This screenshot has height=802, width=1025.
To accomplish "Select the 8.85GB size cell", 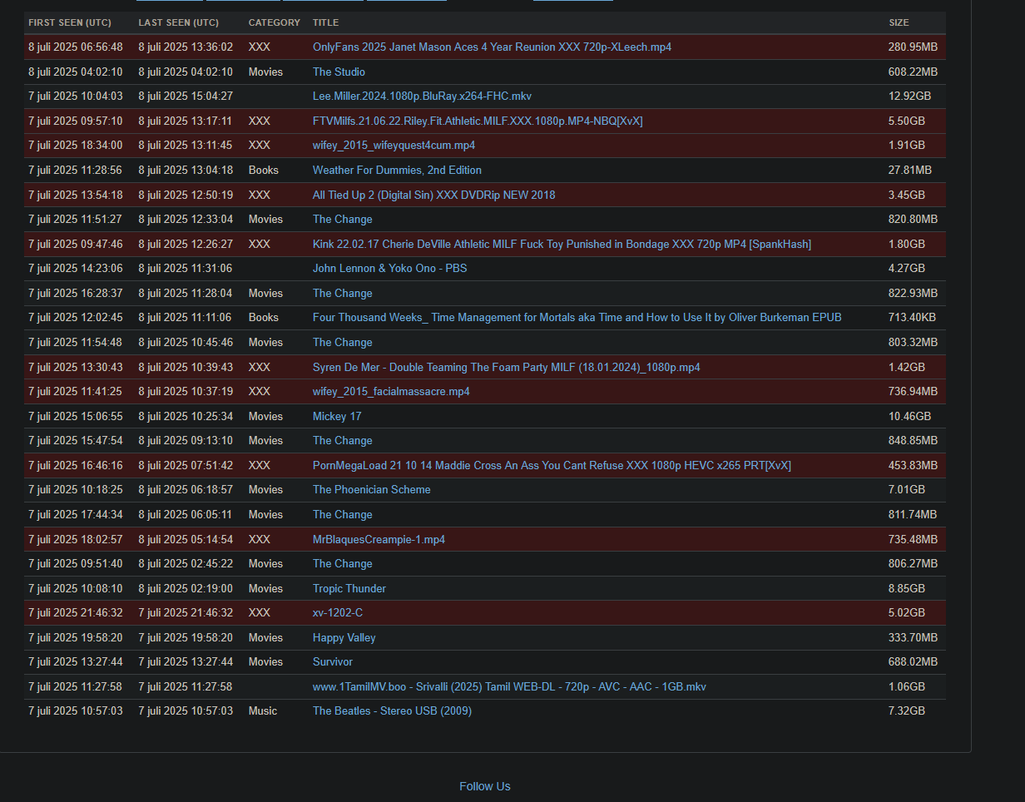I will pos(906,589).
